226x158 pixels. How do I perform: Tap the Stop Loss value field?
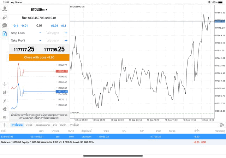click(53, 33)
